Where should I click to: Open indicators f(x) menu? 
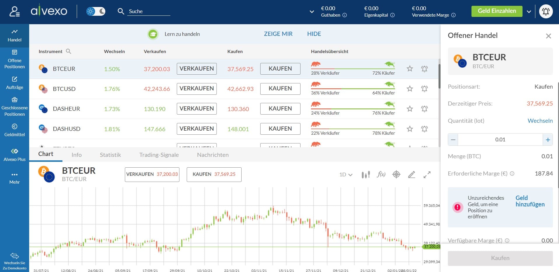[x=381, y=174]
